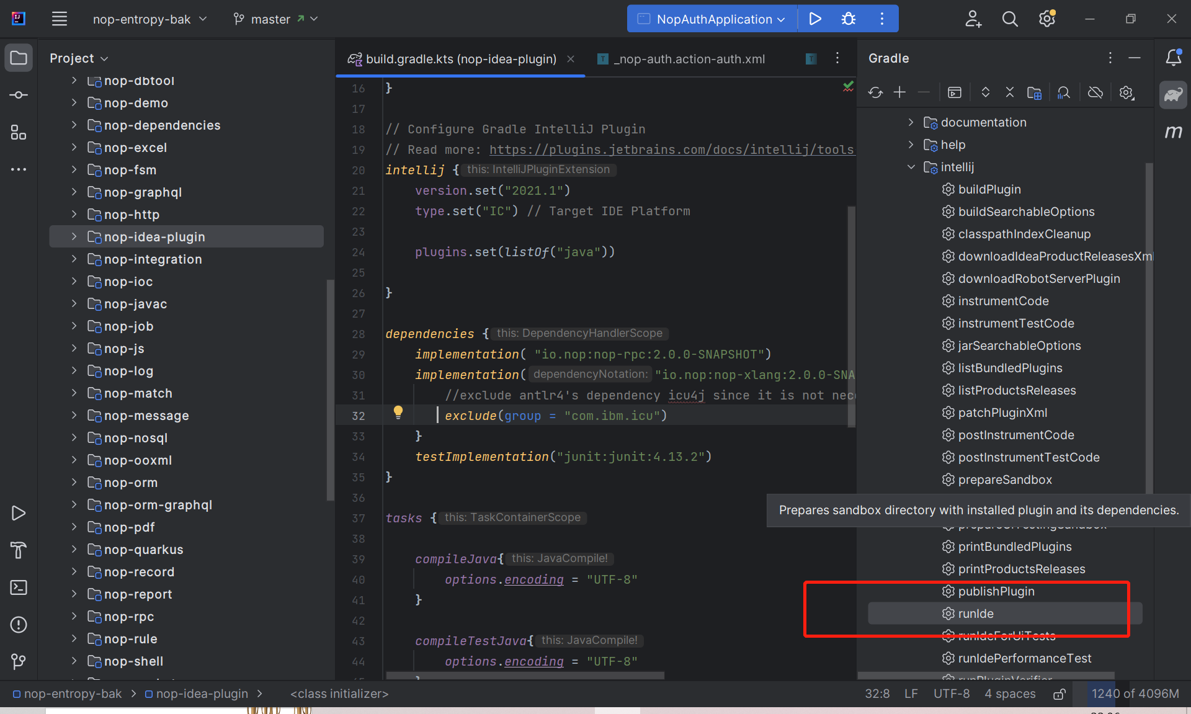This screenshot has height=714, width=1191.
Task: Open Gradle panel options menu
Action: click(x=1110, y=58)
